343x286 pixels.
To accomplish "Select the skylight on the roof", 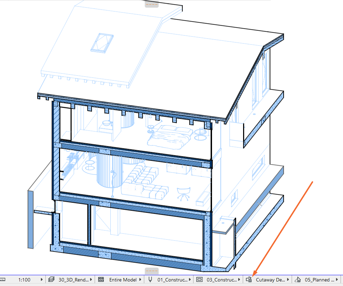I will (102, 43).
